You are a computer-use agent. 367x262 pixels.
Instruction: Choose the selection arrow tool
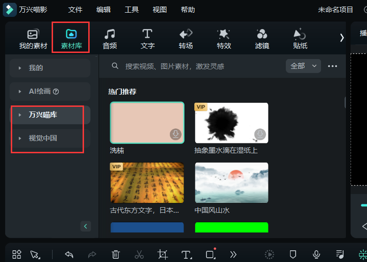[x=35, y=255]
